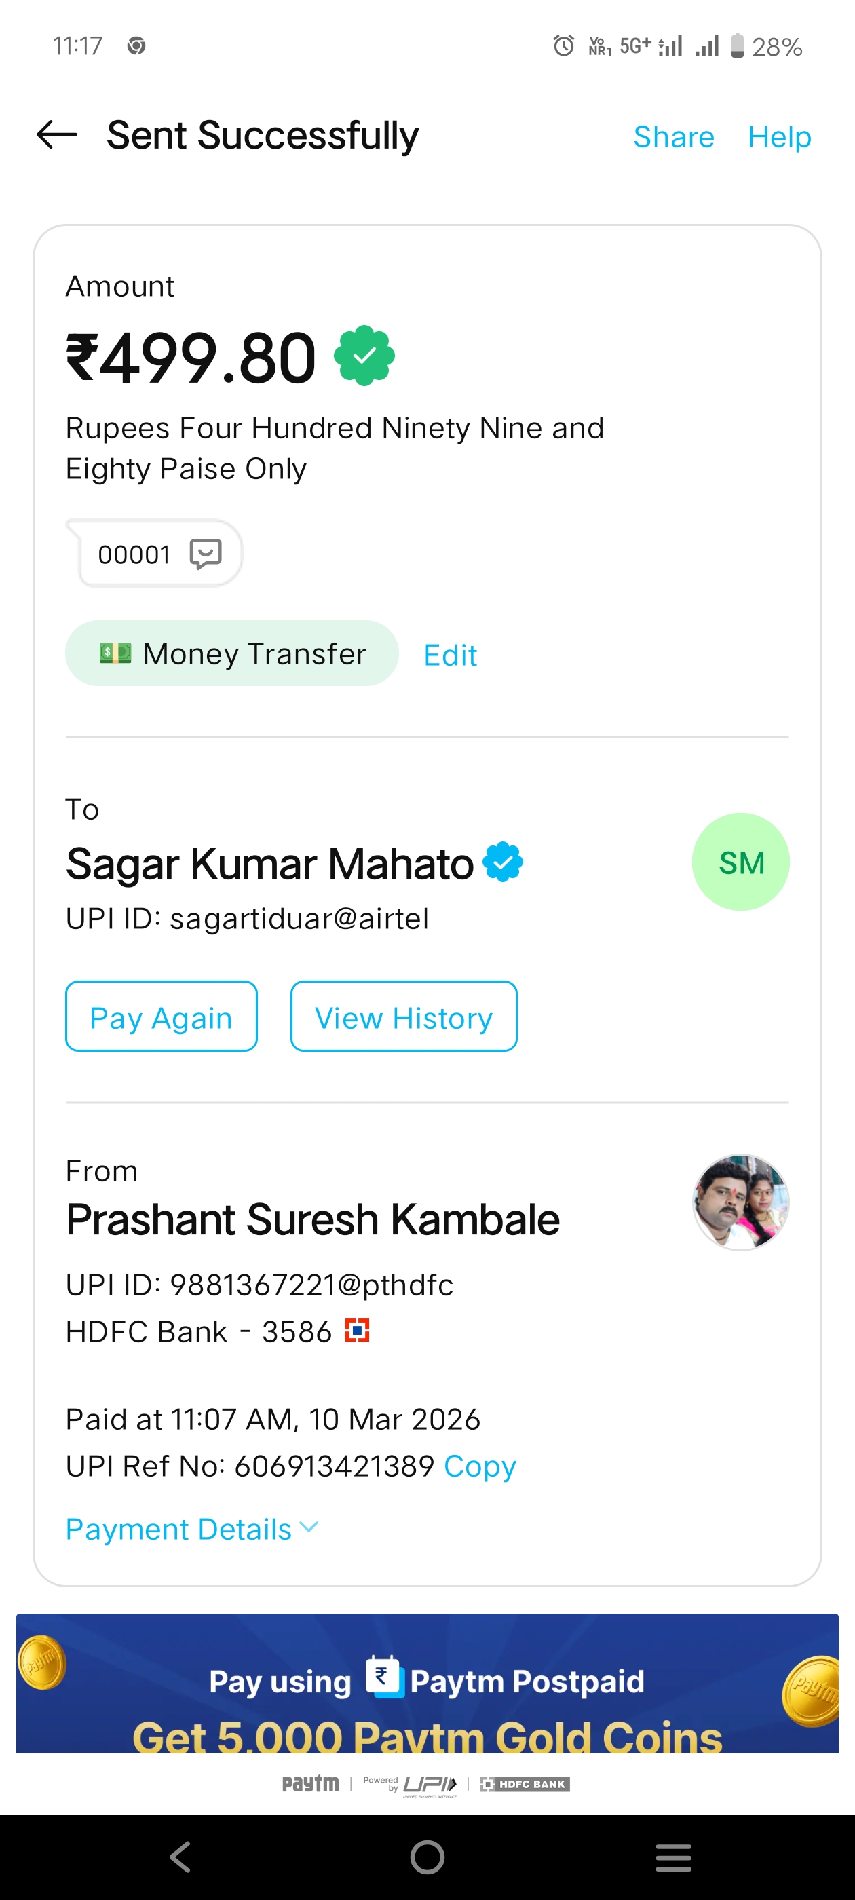Edit the Money Transfer category
Screen dimensions: 855x1900
450,655
